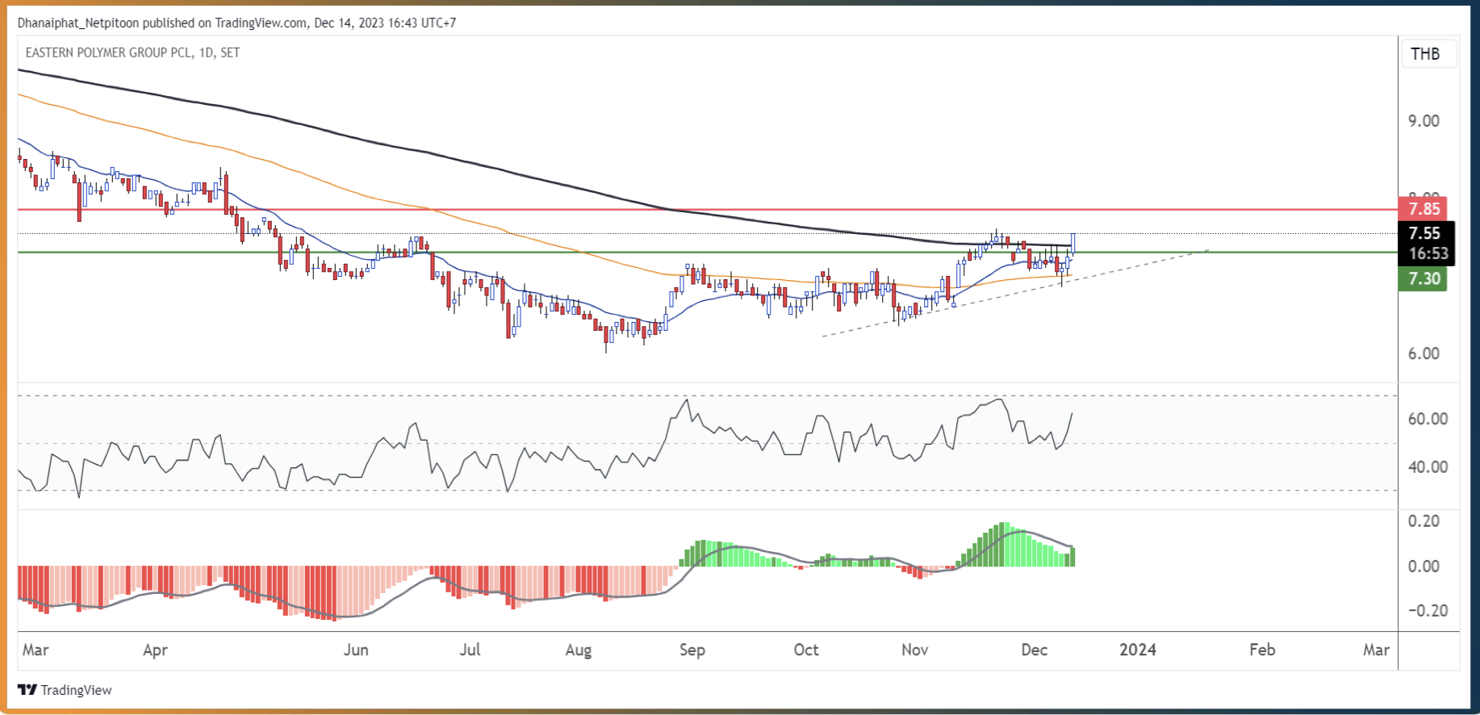
Task: Select the red 7.85 price label
Action: click(1424, 209)
